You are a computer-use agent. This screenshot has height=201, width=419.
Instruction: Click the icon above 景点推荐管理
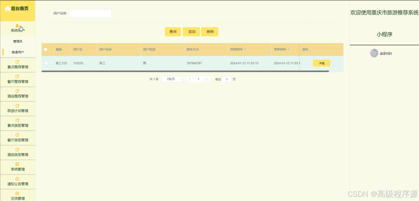click(x=17, y=62)
